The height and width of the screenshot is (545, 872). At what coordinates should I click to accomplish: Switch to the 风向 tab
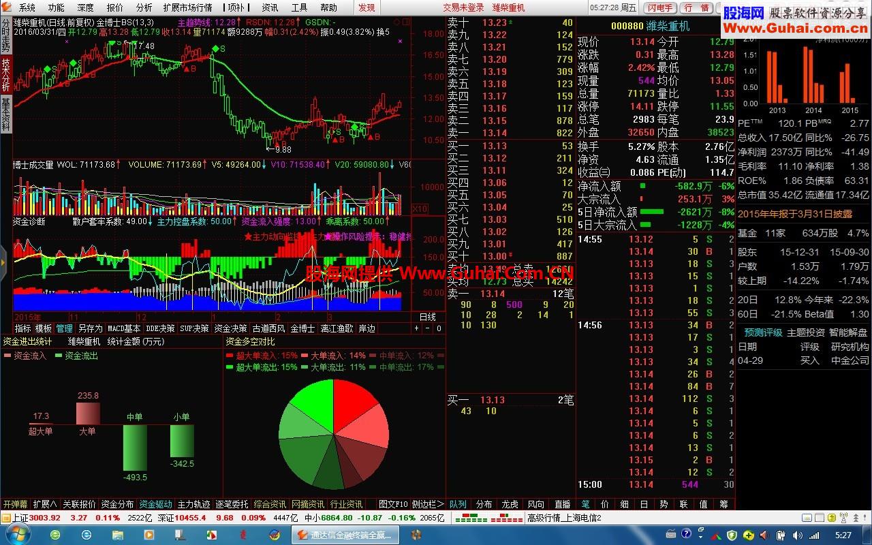pyautogui.click(x=535, y=504)
